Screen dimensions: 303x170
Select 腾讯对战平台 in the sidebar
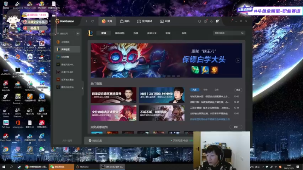[67, 87]
